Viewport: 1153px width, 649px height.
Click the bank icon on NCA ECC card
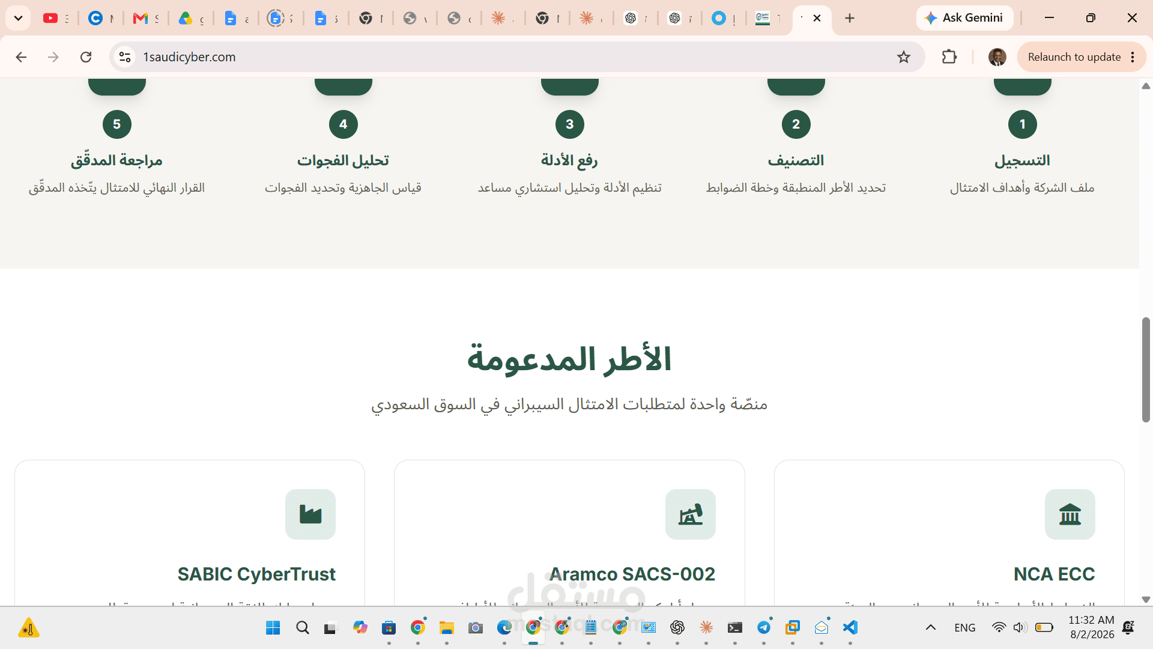tap(1070, 514)
